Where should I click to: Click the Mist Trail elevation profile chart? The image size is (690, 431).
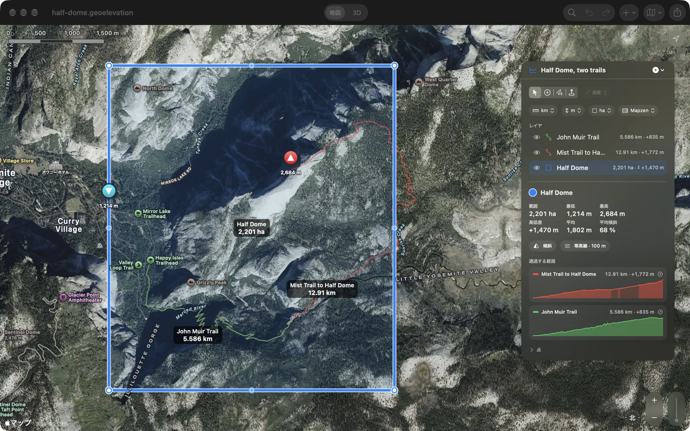click(x=598, y=289)
